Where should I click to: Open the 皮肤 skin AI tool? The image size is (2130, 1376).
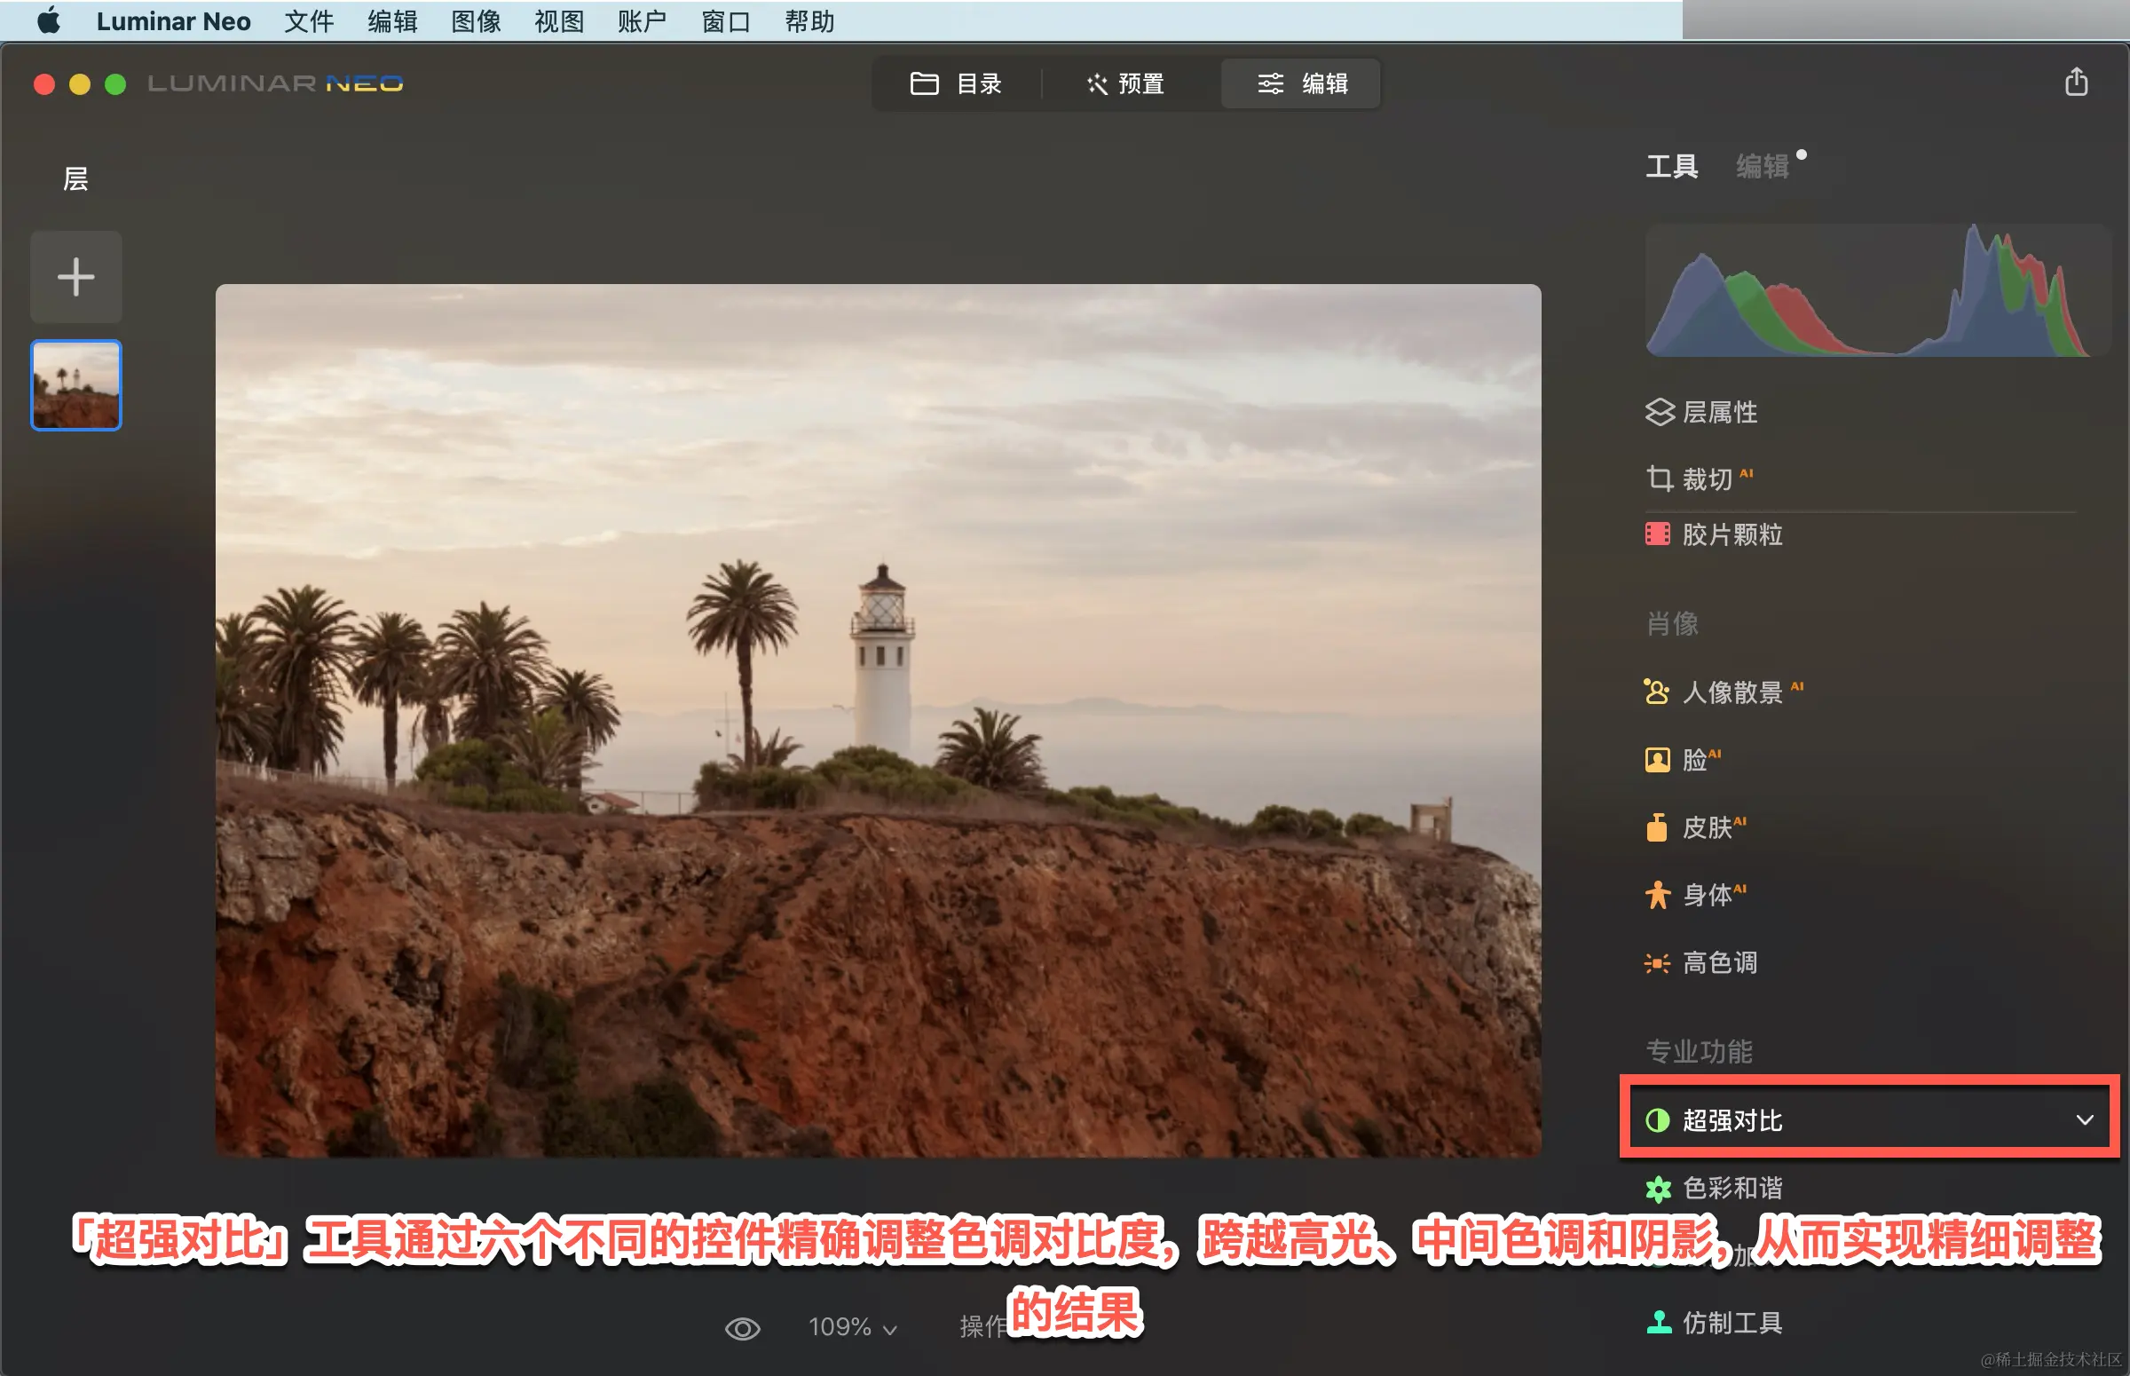(1706, 827)
